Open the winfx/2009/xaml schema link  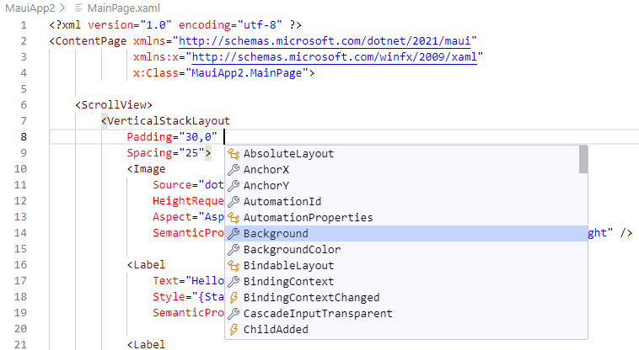[x=334, y=57]
